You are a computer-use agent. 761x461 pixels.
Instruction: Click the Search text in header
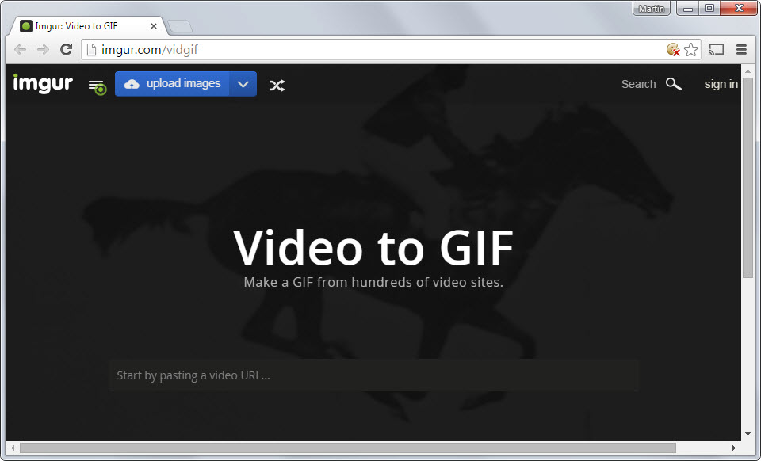638,84
